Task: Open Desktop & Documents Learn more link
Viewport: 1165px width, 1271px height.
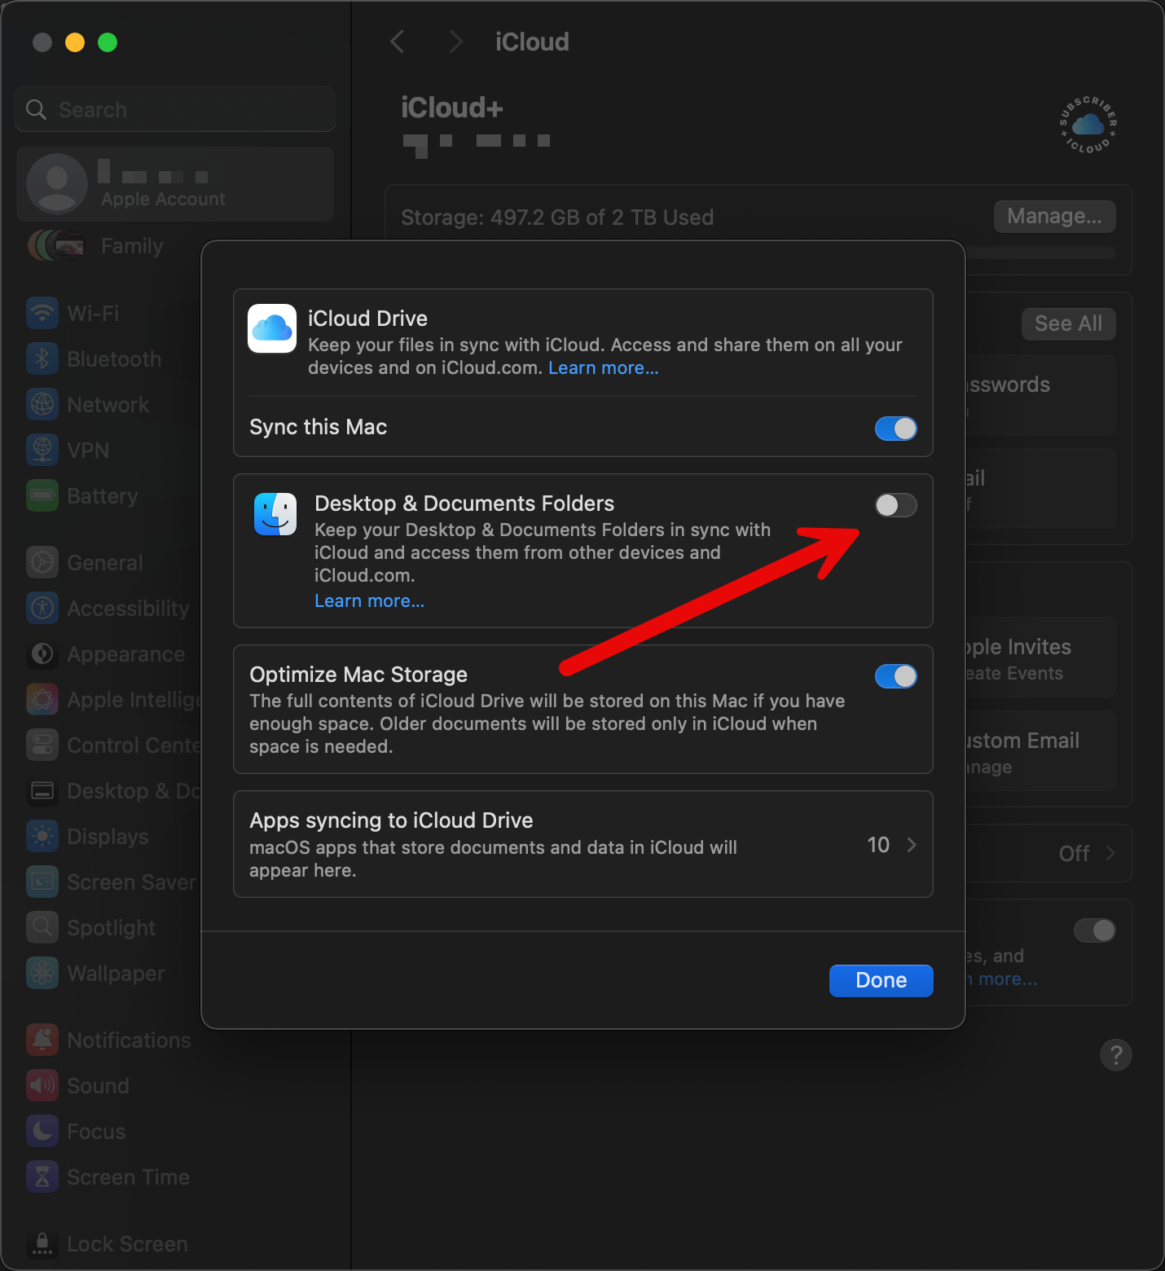Action: pos(369,601)
